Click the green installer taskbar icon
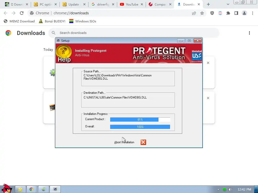 (x=43, y=189)
